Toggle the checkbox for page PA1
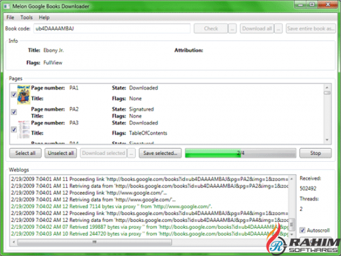 coord(14,94)
